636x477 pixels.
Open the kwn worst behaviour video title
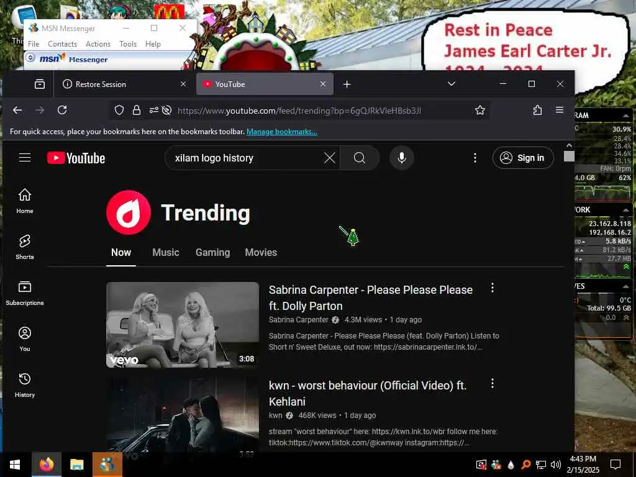[x=368, y=393]
